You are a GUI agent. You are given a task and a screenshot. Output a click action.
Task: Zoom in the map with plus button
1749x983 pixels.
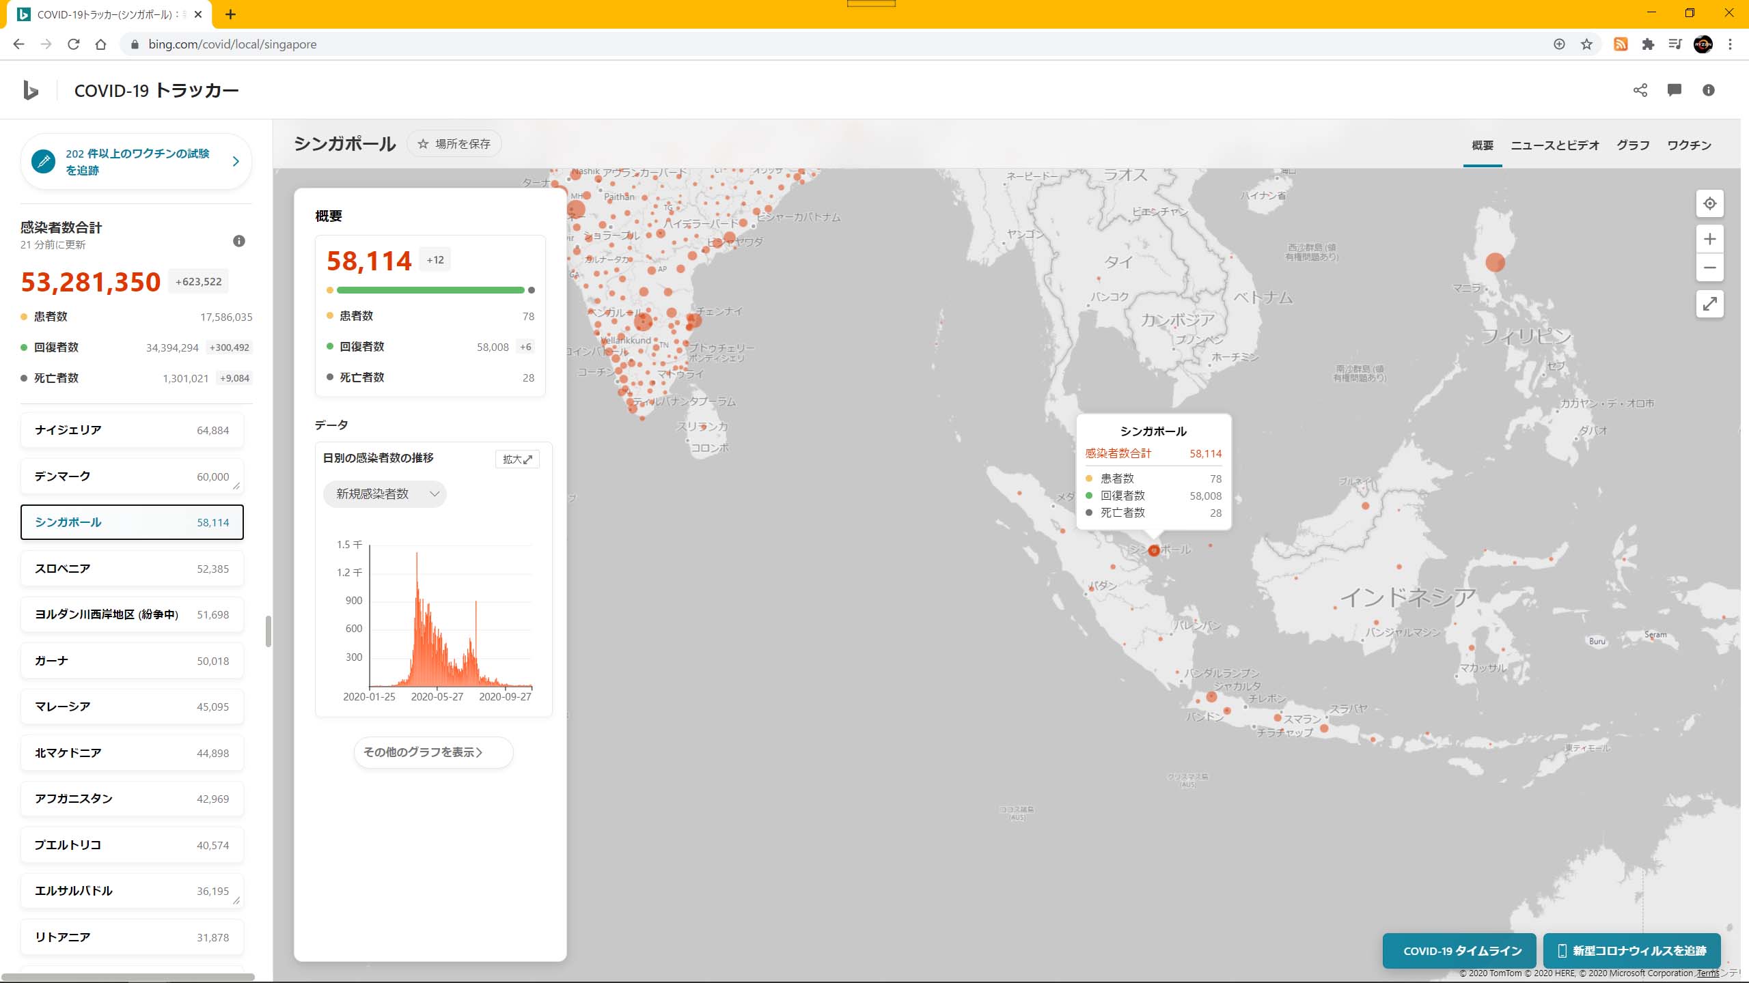[x=1710, y=239]
